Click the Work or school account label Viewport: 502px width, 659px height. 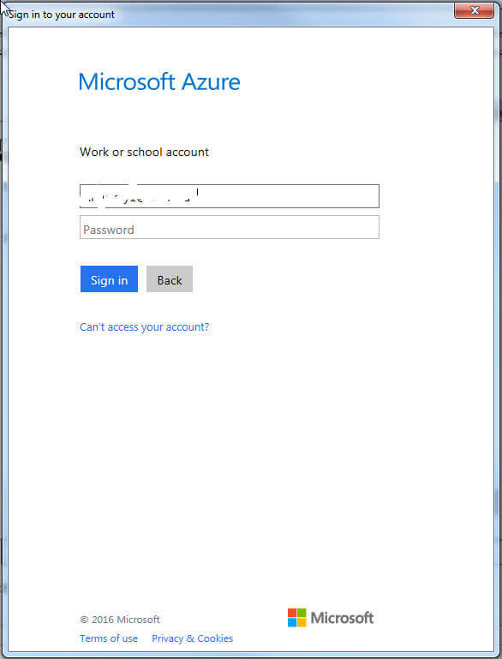[x=144, y=152]
